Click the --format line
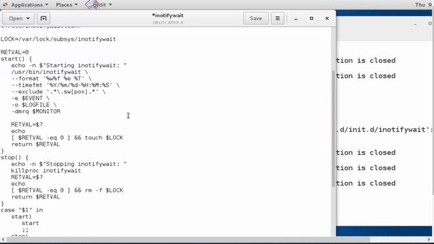The width and height of the screenshot is (434, 244). coord(52,79)
